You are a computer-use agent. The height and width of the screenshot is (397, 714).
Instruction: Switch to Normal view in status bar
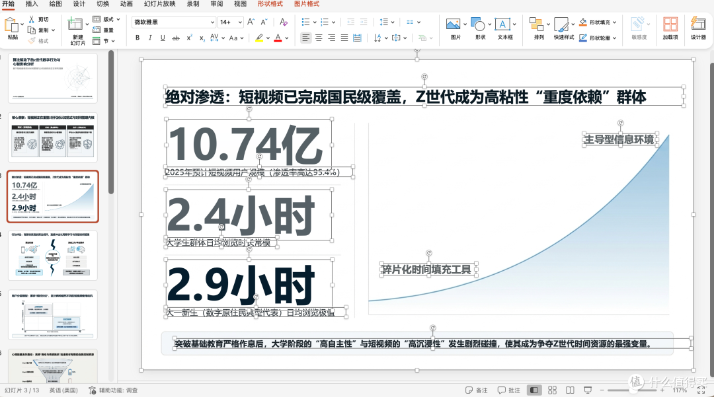click(534, 390)
